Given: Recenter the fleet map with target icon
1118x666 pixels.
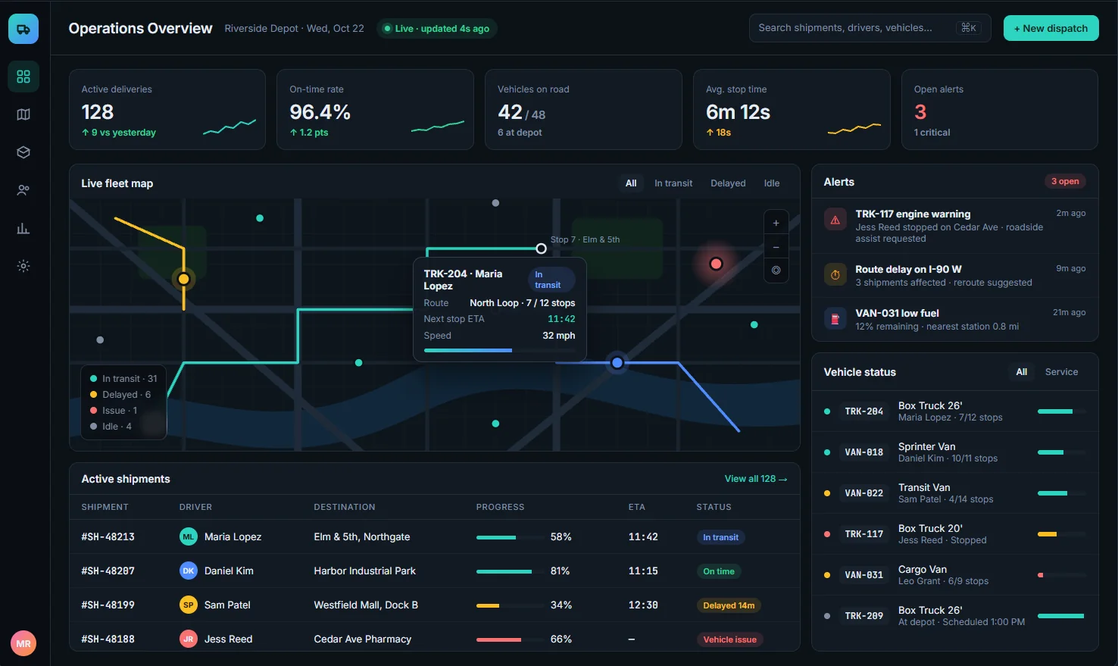Looking at the screenshot, I should point(776,270).
